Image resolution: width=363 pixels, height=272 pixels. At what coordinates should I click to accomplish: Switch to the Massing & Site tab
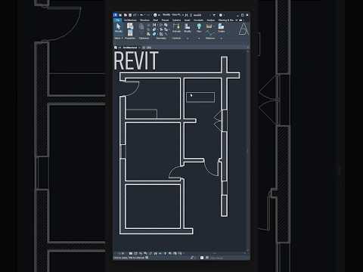[226, 20]
